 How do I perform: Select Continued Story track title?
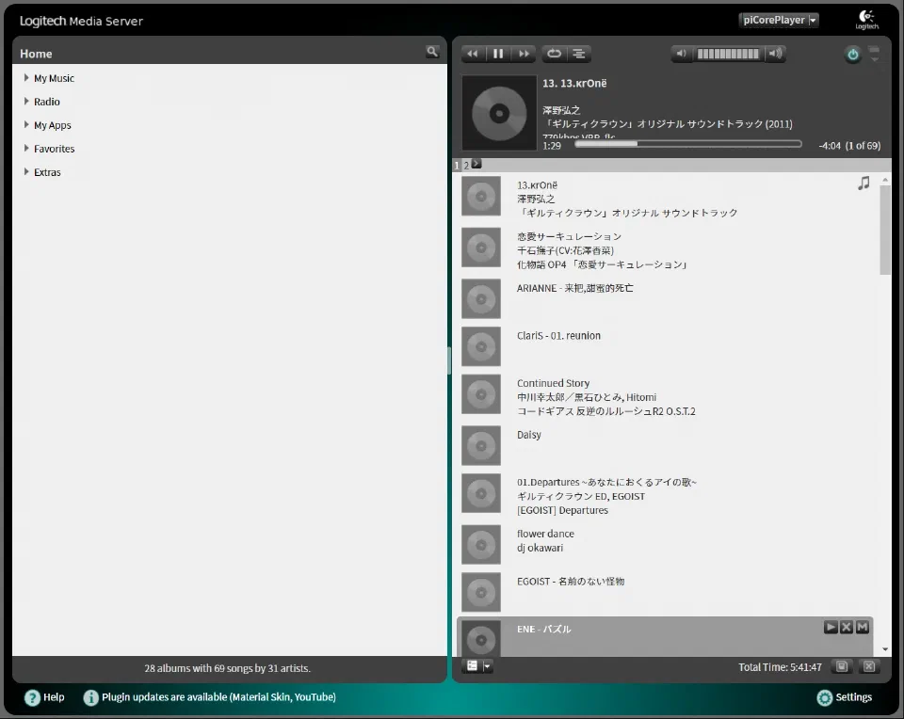pos(553,383)
